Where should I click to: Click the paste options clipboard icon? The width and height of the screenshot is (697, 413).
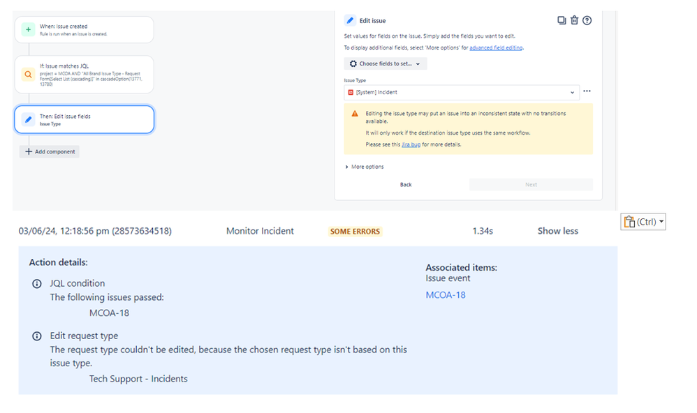pyautogui.click(x=629, y=222)
